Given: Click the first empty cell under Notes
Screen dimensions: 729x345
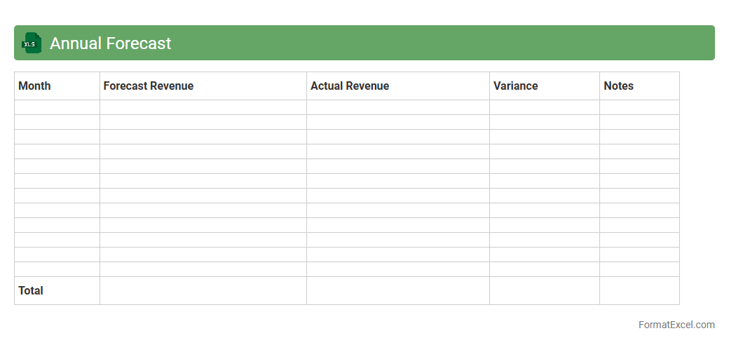Looking at the screenshot, I should [639, 107].
